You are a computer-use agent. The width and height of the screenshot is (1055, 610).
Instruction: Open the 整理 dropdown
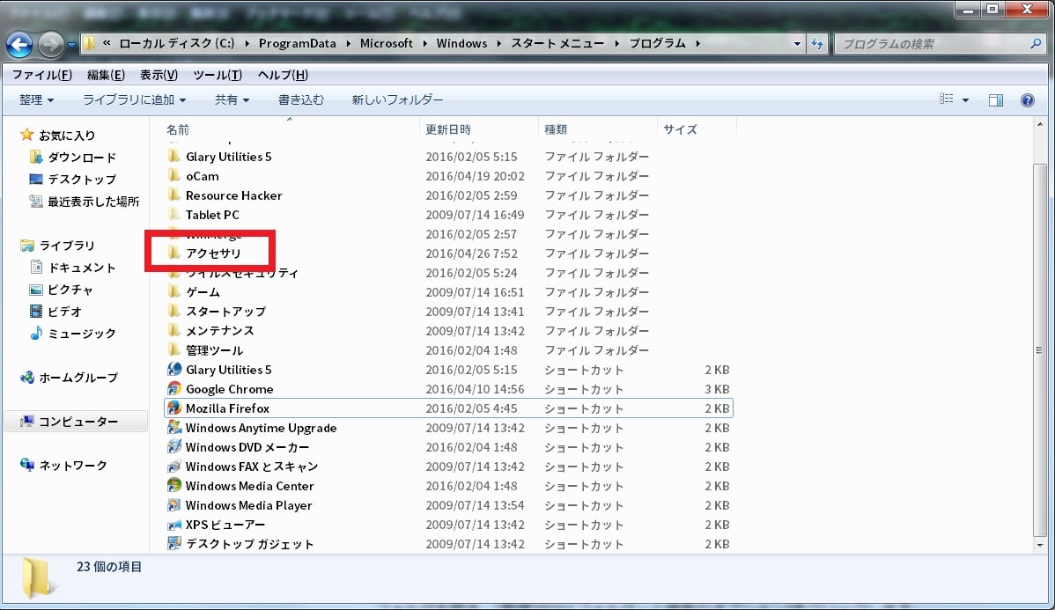pos(36,99)
